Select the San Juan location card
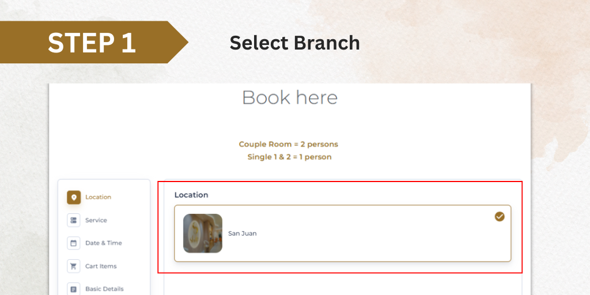The width and height of the screenshot is (590, 295). [x=343, y=233]
